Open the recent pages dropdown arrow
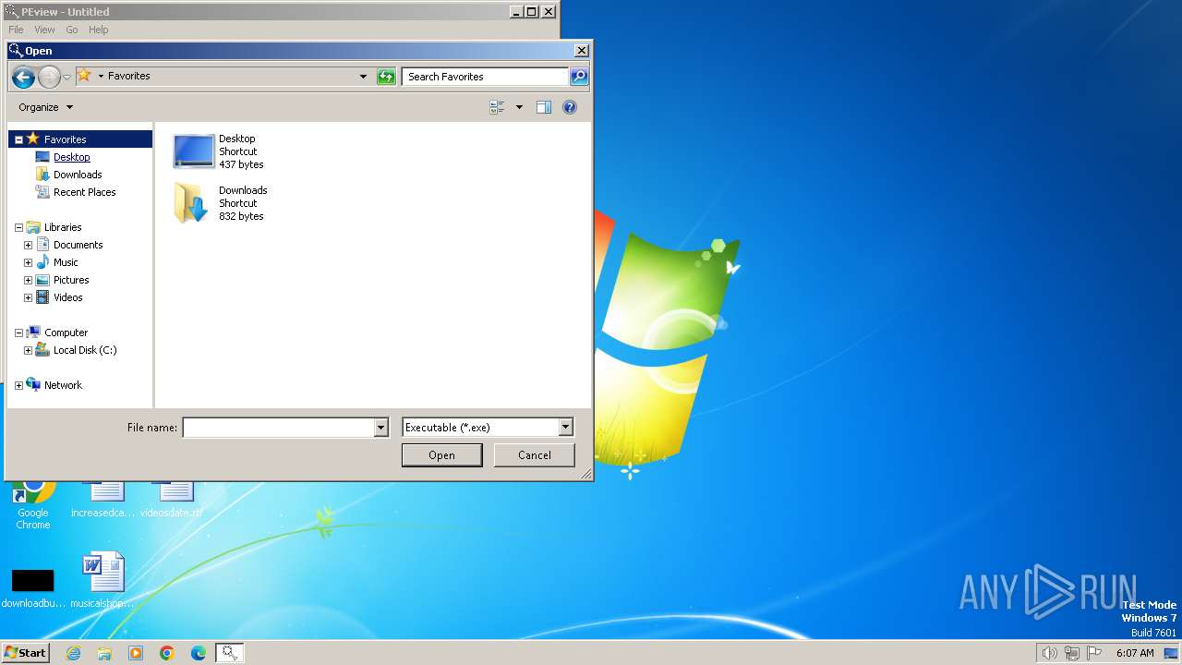This screenshot has width=1182, height=665. point(66,77)
